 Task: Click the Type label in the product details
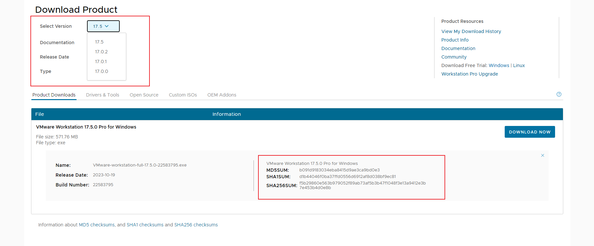(45, 71)
